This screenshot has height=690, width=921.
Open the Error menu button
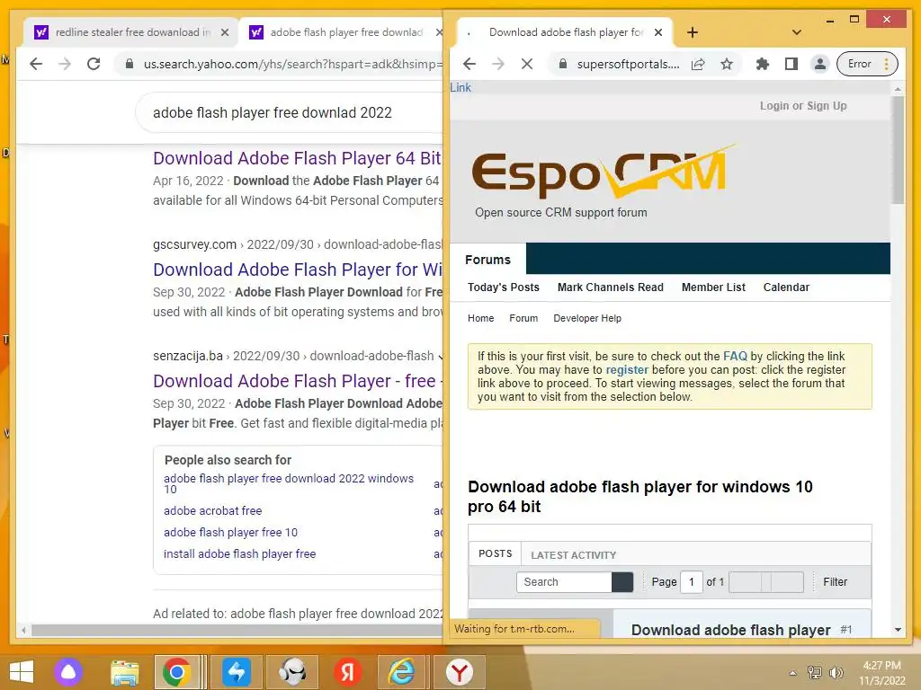[868, 64]
